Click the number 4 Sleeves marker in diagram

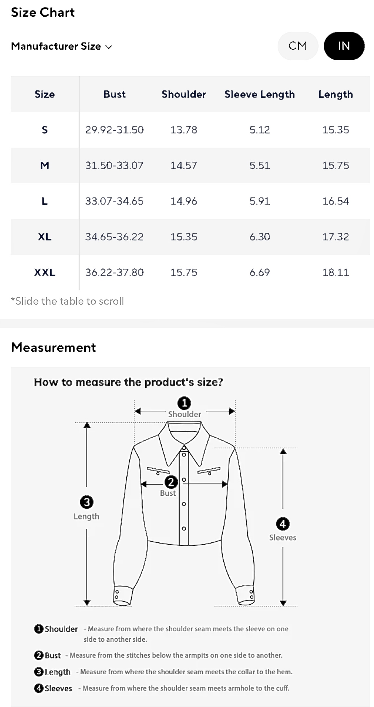tap(283, 524)
